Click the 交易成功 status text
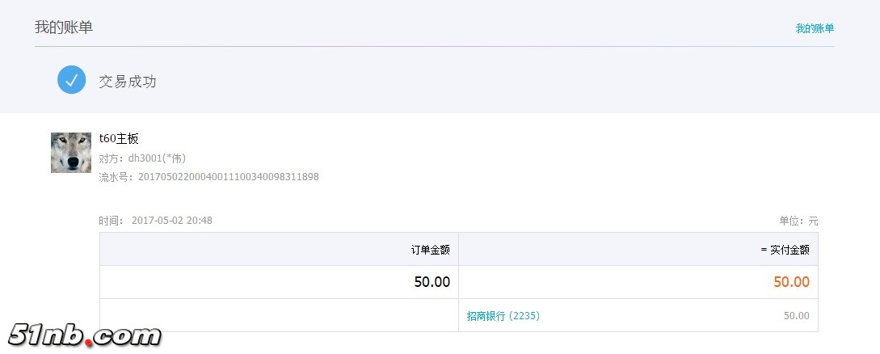The image size is (880, 354). click(127, 82)
